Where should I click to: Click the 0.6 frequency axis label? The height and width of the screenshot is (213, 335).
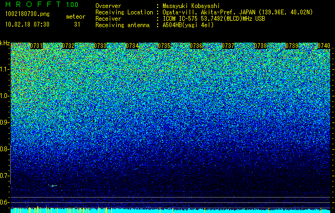pos(5,202)
